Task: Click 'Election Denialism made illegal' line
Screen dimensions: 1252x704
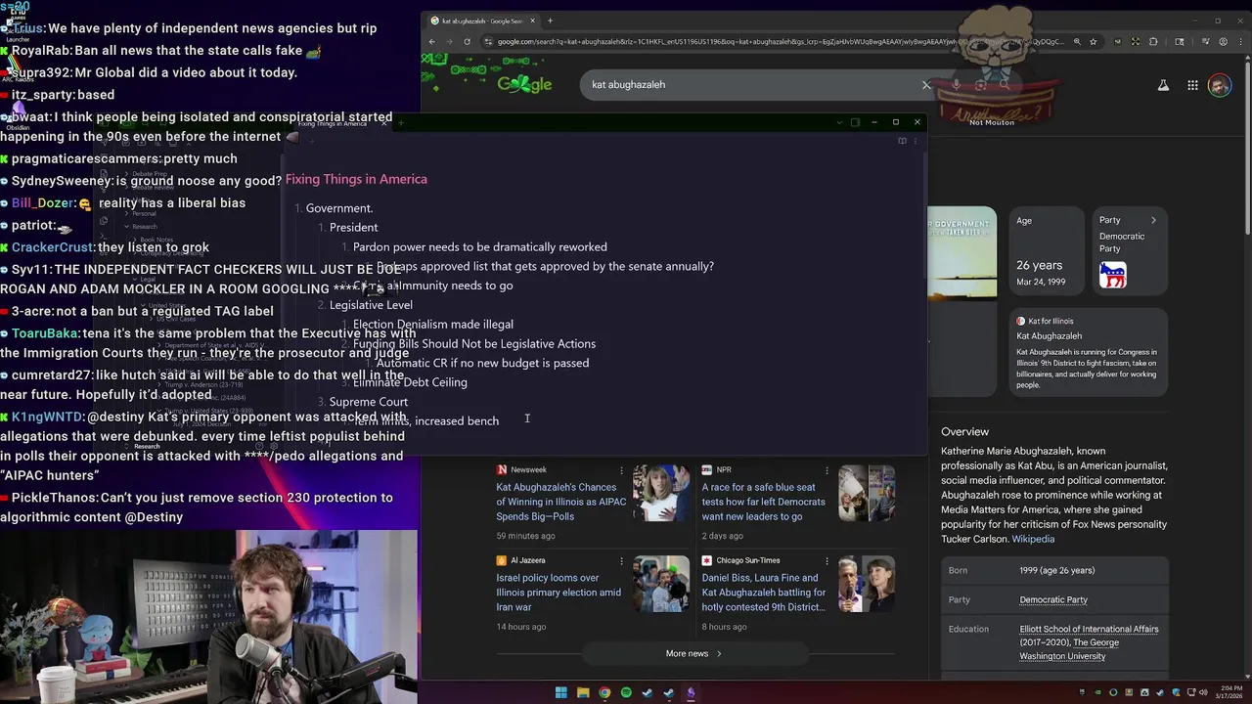Action: [432, 325]
